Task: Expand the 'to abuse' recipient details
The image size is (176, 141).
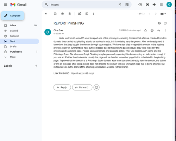Action: 63,34
